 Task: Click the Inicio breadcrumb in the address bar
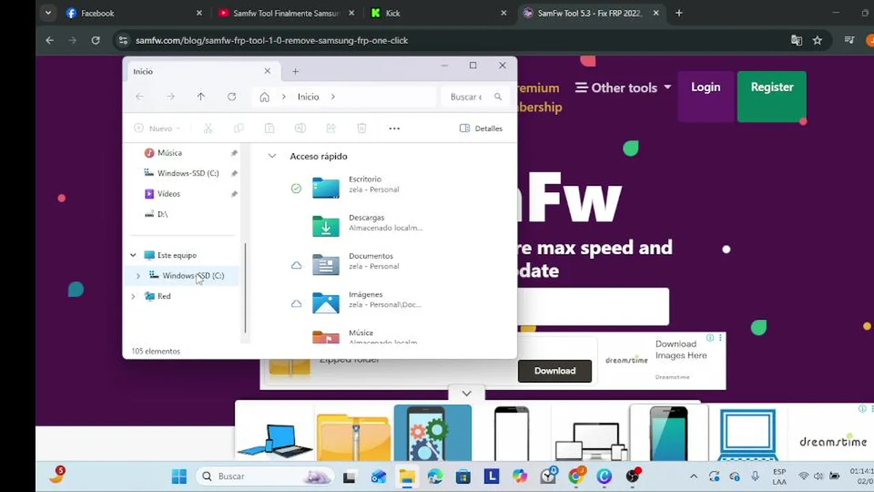308,97
